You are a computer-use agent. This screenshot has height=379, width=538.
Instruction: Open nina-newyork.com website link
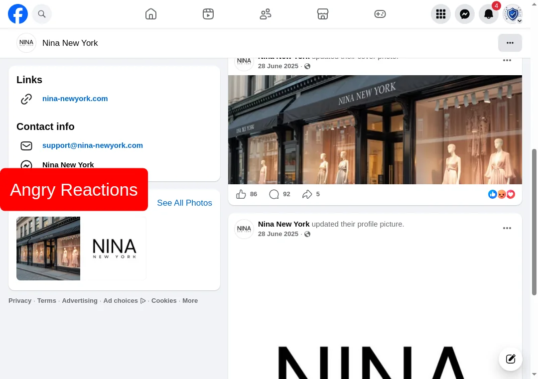[75, 99]
